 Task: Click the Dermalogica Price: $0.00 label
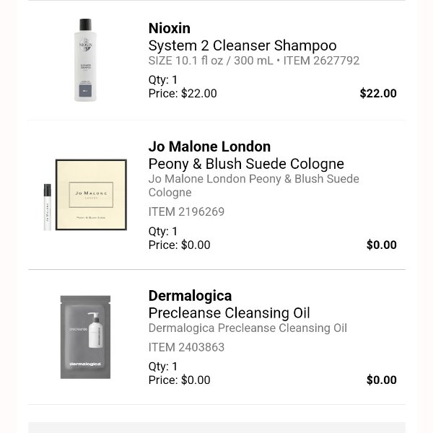(179, 380)
